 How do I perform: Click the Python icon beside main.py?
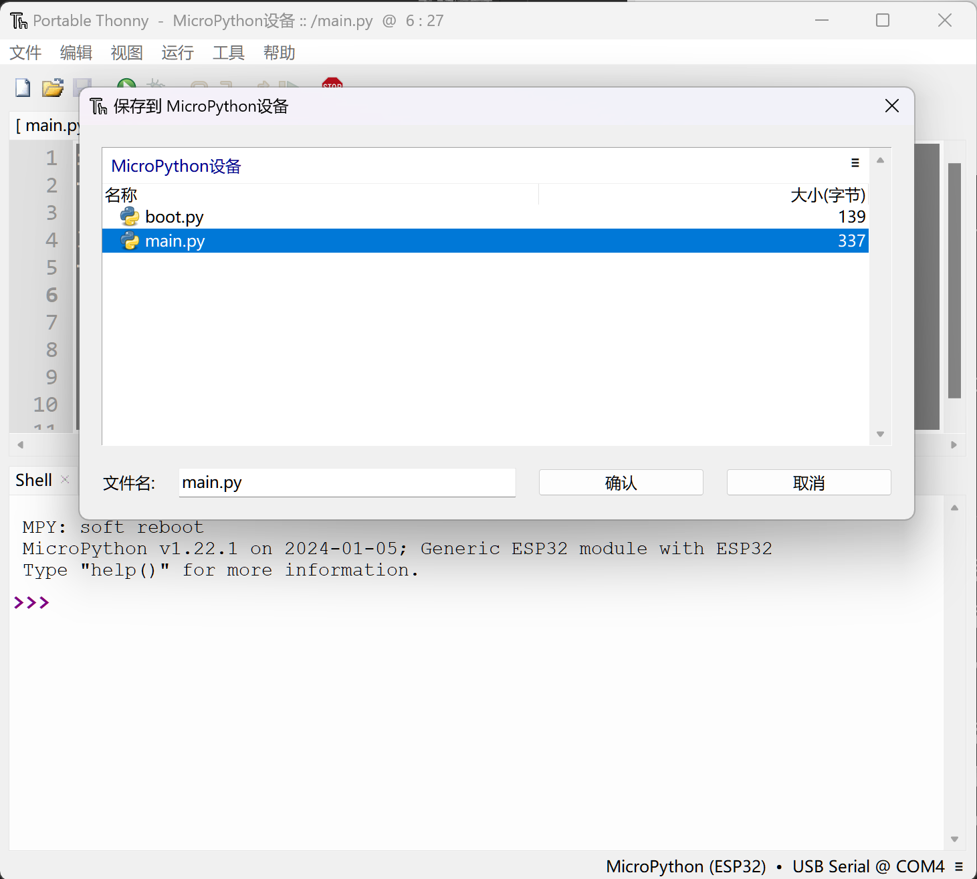130,241
